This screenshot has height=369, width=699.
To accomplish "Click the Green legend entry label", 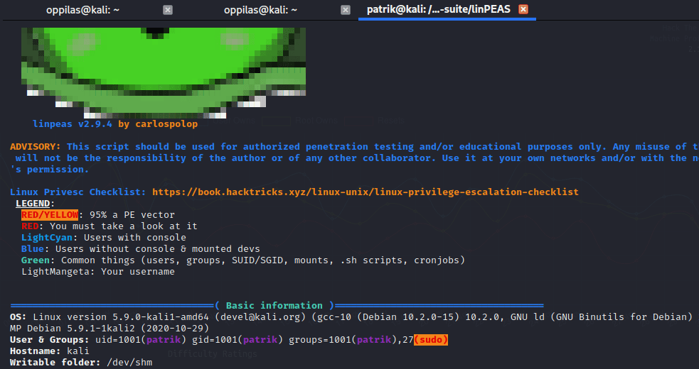I will coord(36,260).
